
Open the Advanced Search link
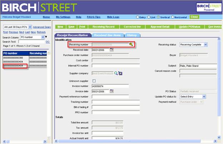point(42,27)
